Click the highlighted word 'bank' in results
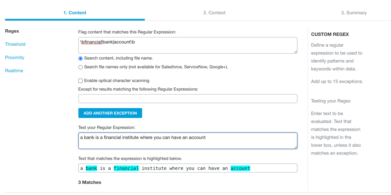 91,168
